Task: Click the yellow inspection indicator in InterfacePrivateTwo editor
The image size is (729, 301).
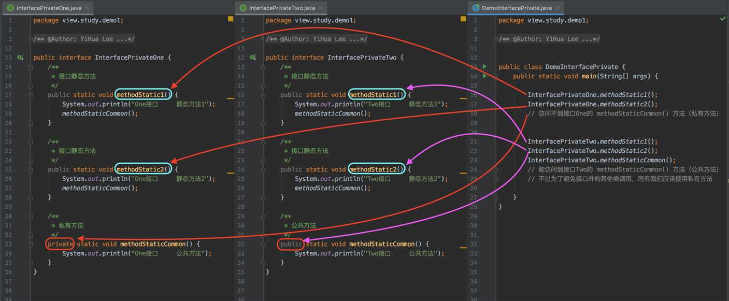Action: pos(463,19)
